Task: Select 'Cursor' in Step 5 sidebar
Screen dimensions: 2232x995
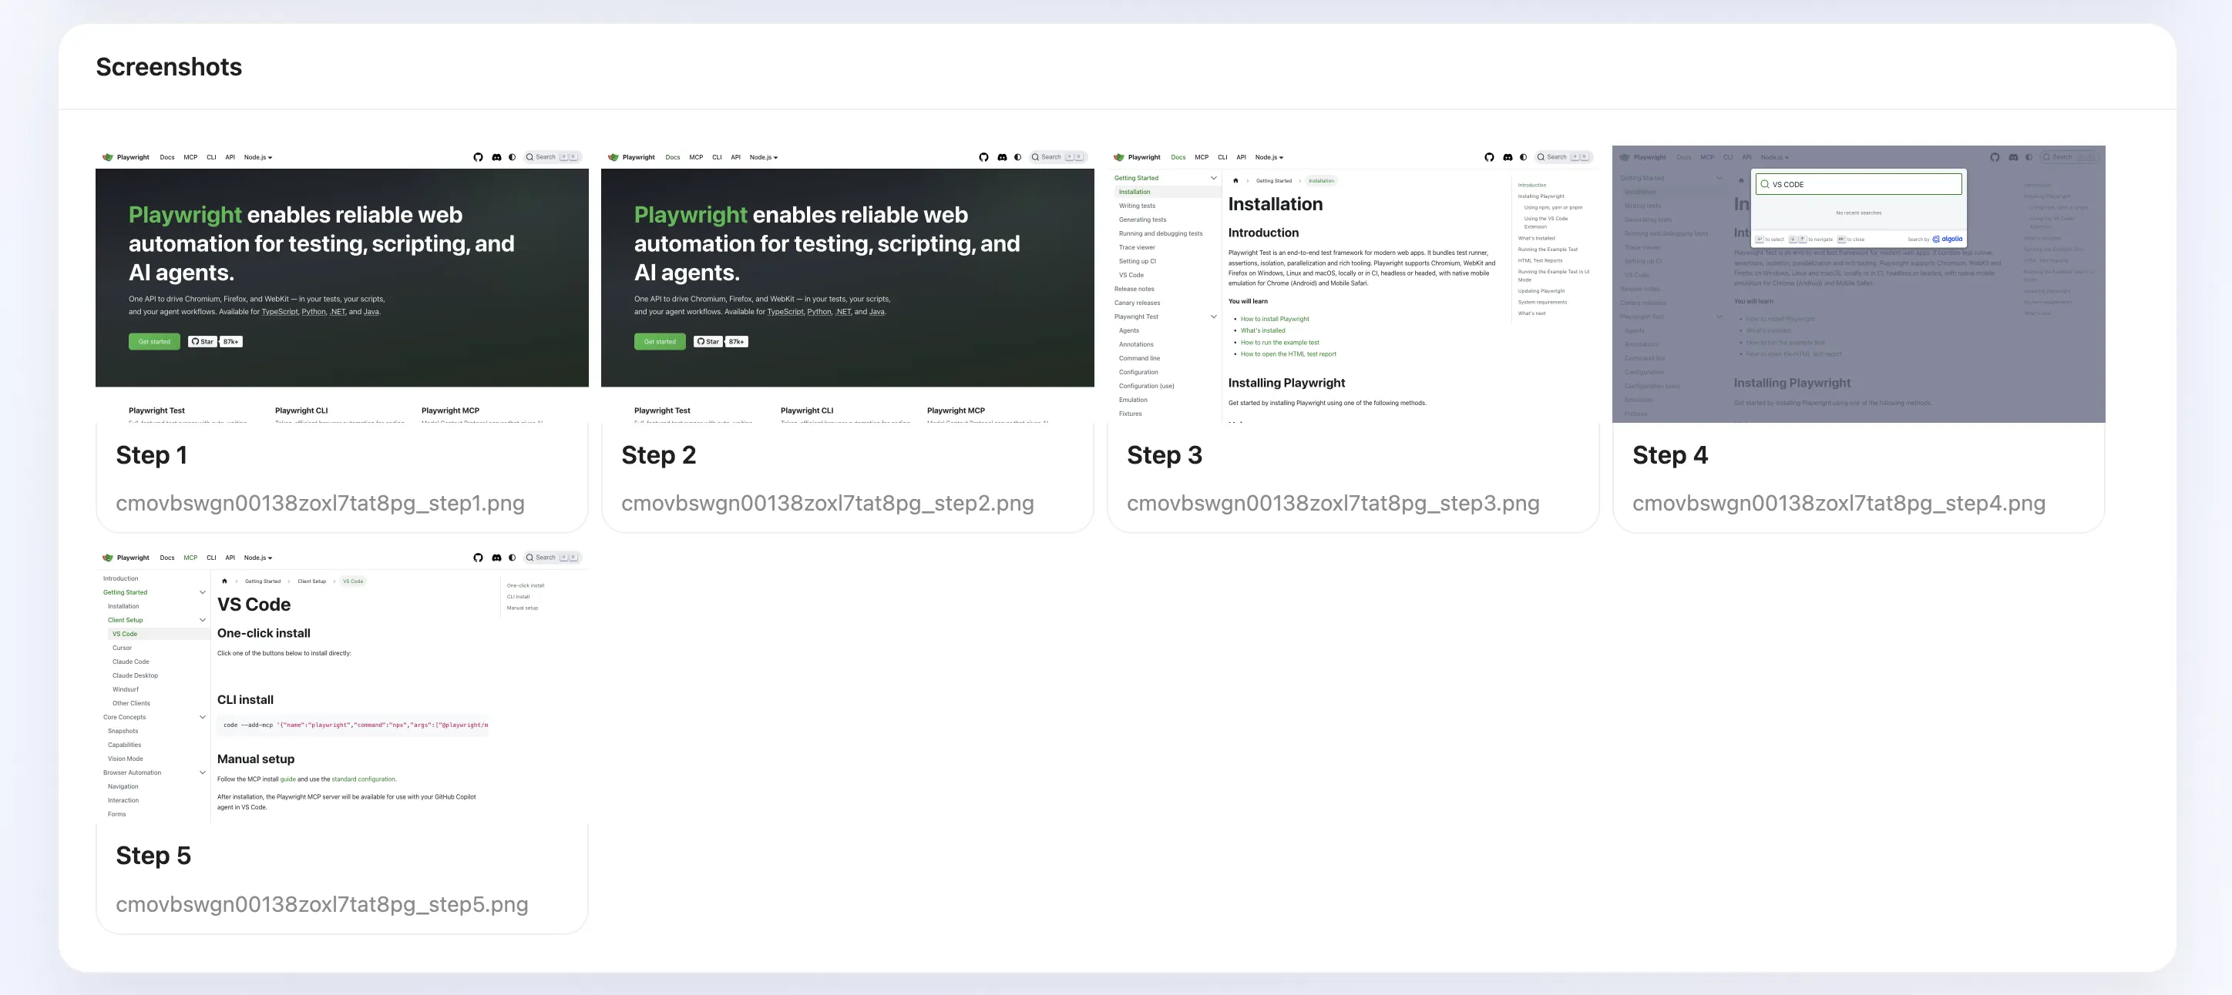Action: click(123, 648)
